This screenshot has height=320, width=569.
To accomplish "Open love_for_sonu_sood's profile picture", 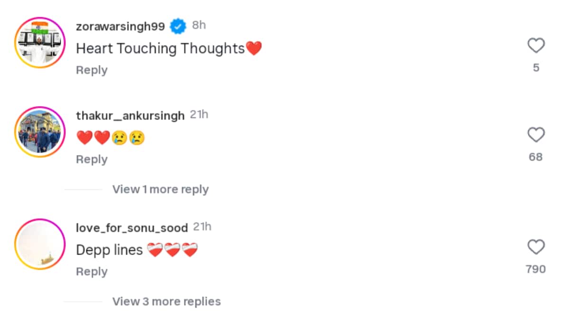I will coord(40,244).
